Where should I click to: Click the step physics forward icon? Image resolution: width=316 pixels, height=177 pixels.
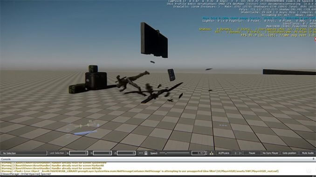pos(240,153)
